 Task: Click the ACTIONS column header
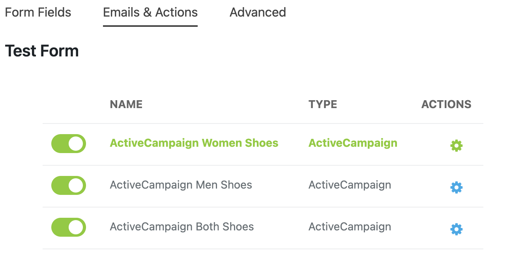446,104
